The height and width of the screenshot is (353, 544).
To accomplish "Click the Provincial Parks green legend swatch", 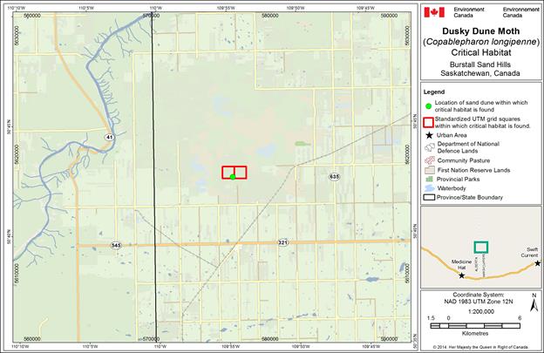I will pos(428,179).
